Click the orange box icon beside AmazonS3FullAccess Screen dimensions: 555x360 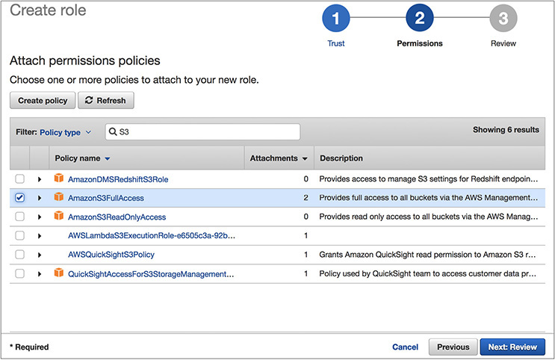click(x=59, y=198)
